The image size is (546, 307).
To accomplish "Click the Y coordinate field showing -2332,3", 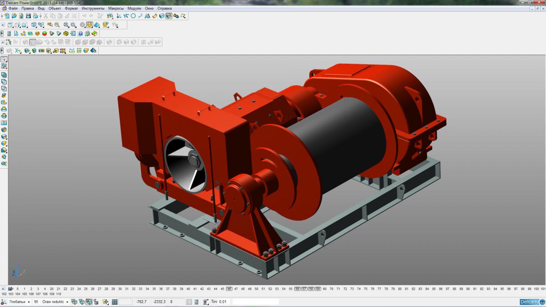I will (x=159, y=302).
